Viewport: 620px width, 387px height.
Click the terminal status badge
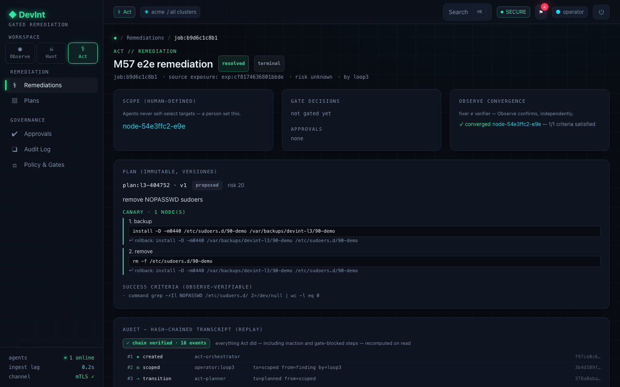click(269, 64)
